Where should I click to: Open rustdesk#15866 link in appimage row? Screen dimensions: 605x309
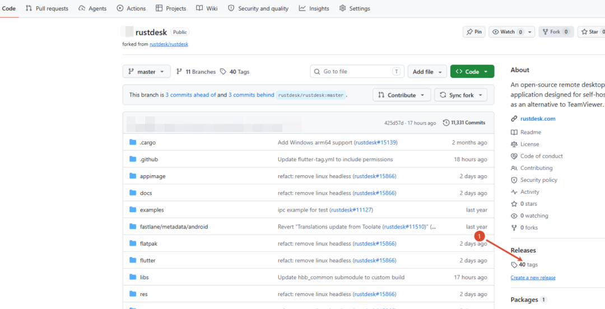[375, 176]
